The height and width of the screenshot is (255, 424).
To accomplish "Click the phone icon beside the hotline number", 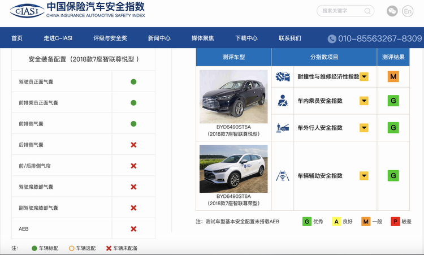I will point(332,38).
